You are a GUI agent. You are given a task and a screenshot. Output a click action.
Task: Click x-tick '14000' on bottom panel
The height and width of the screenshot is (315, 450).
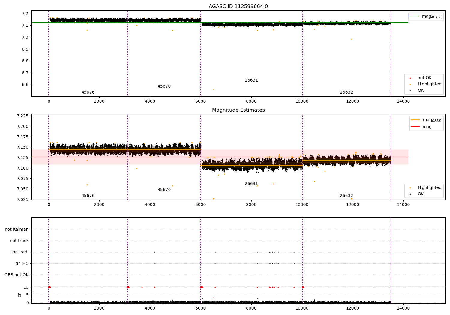403,308
